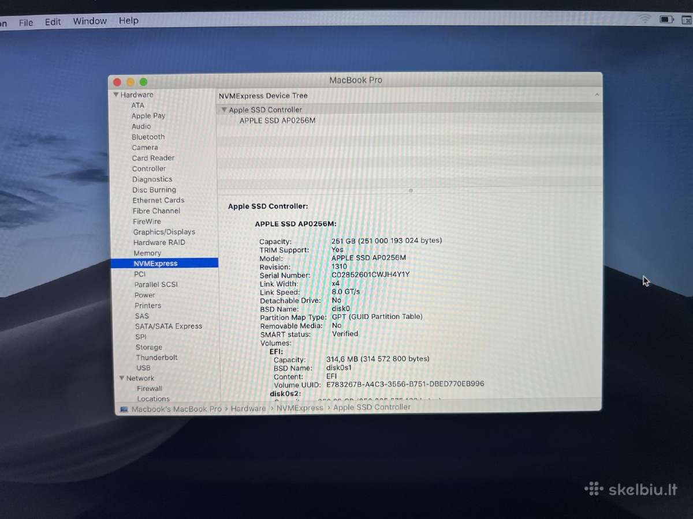Select Card Reader in the sidebar
This screenshot has height=519, width=693.
click(153, 158)
